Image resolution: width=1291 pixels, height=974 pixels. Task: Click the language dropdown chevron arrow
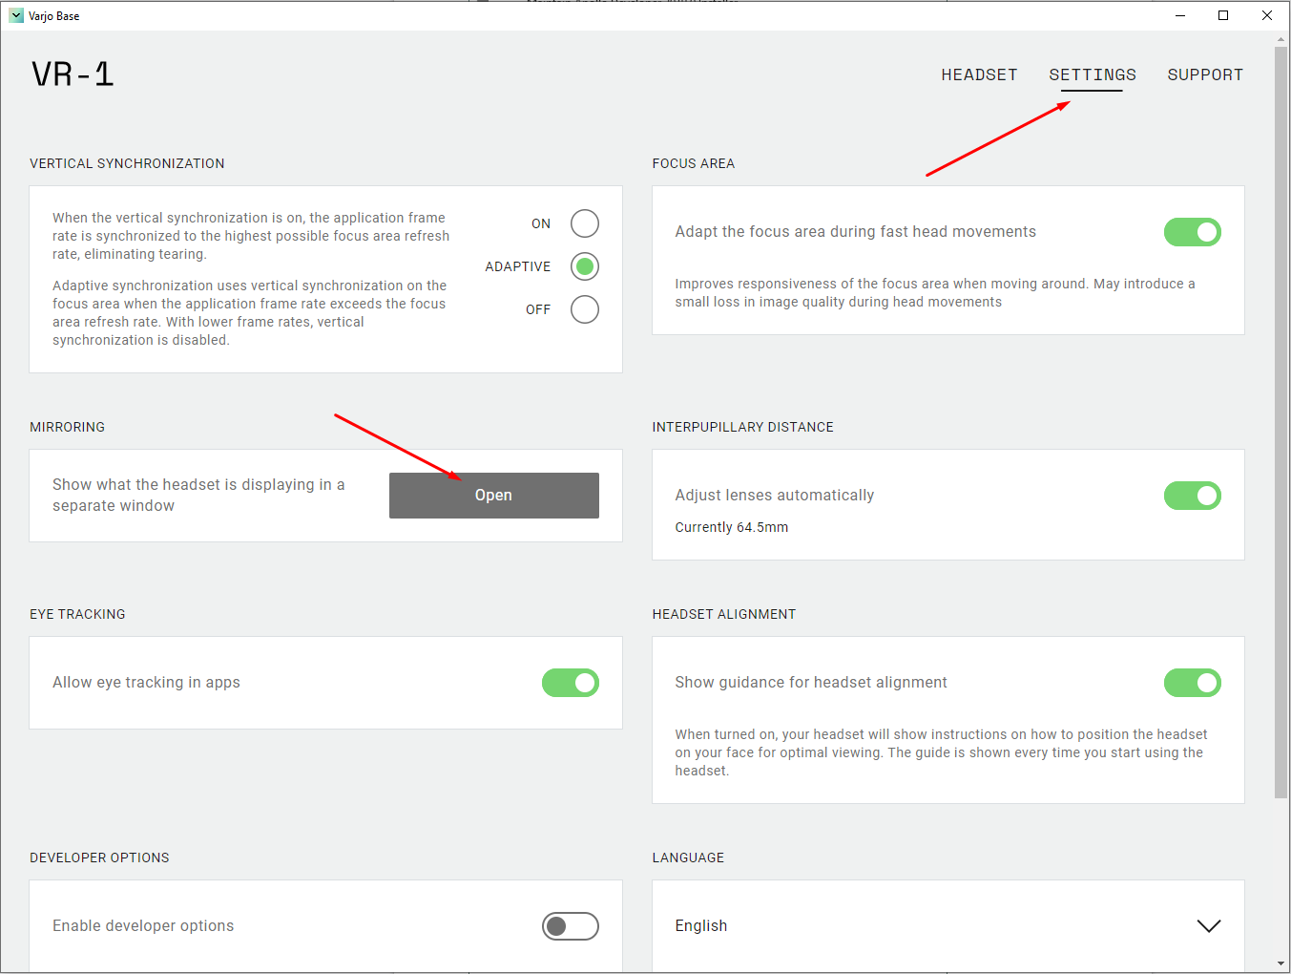[x=1209, y=926]
